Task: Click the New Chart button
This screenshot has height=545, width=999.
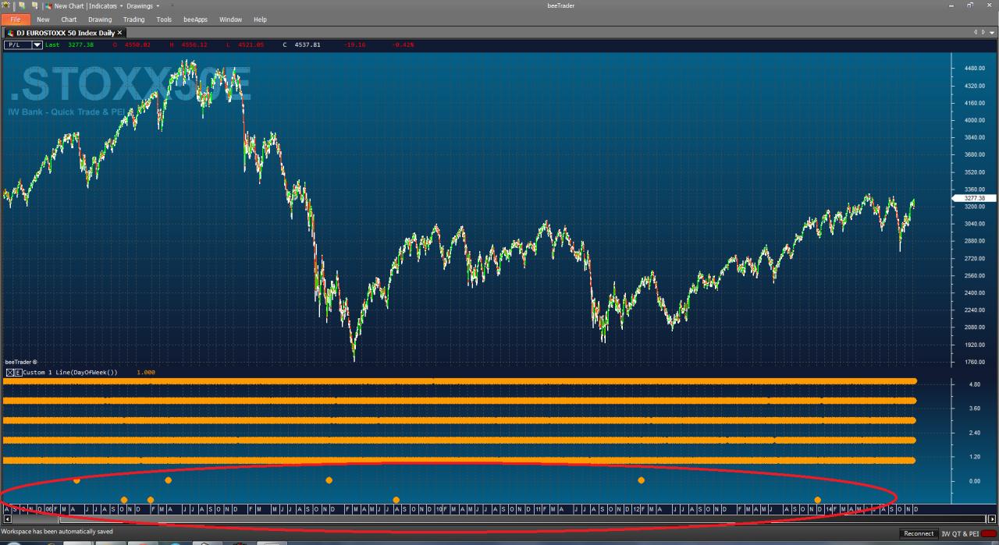Action: [71, 5]
